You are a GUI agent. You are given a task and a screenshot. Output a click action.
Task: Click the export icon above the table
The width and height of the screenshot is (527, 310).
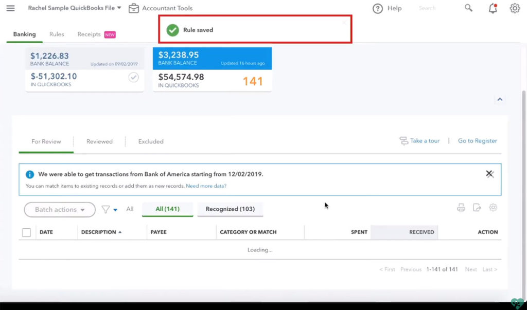coord(477,208)
